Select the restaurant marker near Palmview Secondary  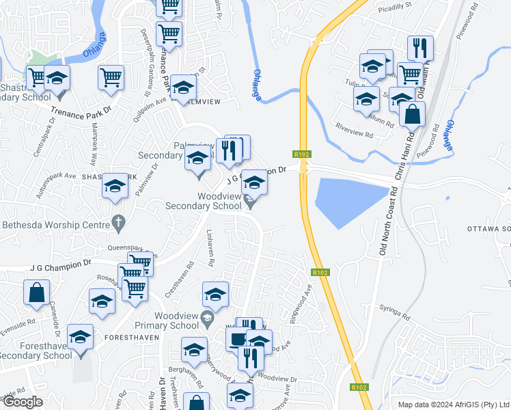[229, 151]
